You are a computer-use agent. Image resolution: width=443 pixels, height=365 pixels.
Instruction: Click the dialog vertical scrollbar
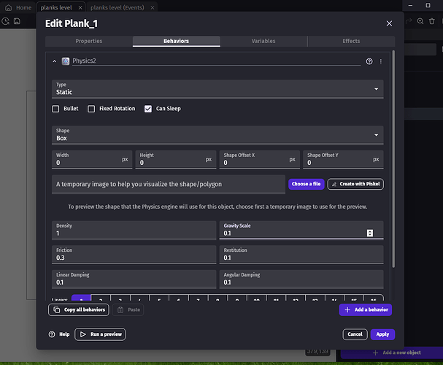(x=393, y=158)
